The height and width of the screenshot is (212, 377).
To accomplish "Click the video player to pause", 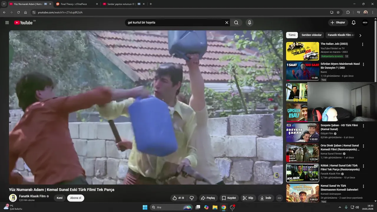I will [x=146, y=107].
